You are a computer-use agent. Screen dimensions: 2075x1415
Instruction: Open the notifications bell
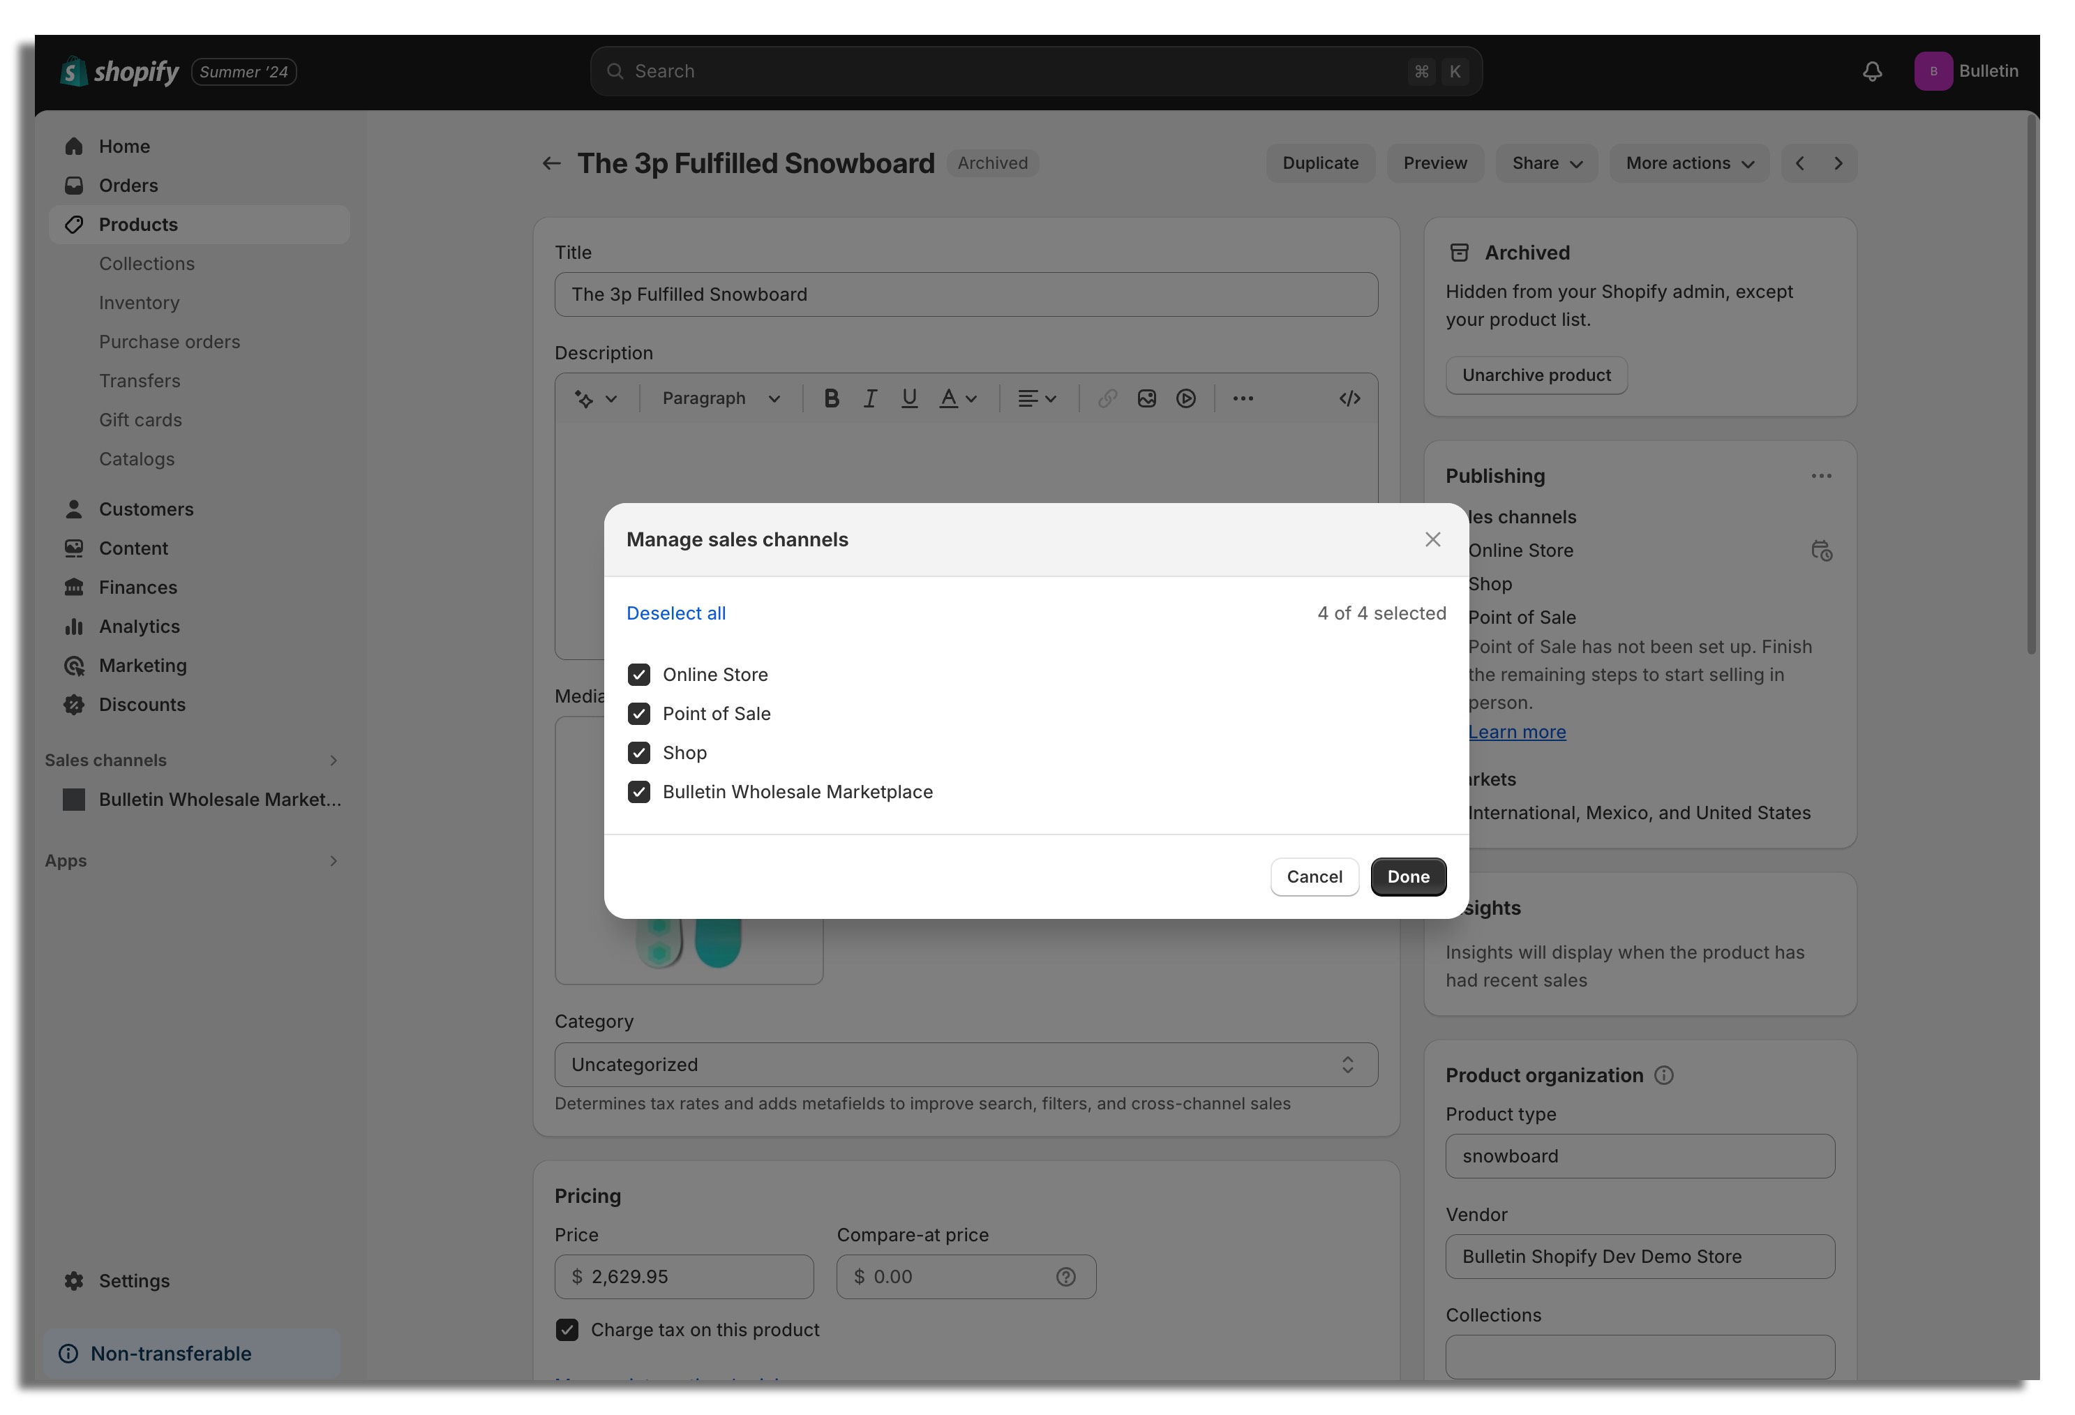(x=1871, y=71)
